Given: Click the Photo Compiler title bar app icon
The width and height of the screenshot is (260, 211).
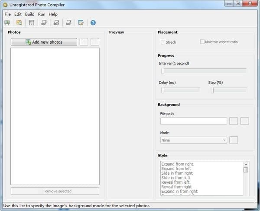Looking at the screenshot, I should click(x=5, y=5).
